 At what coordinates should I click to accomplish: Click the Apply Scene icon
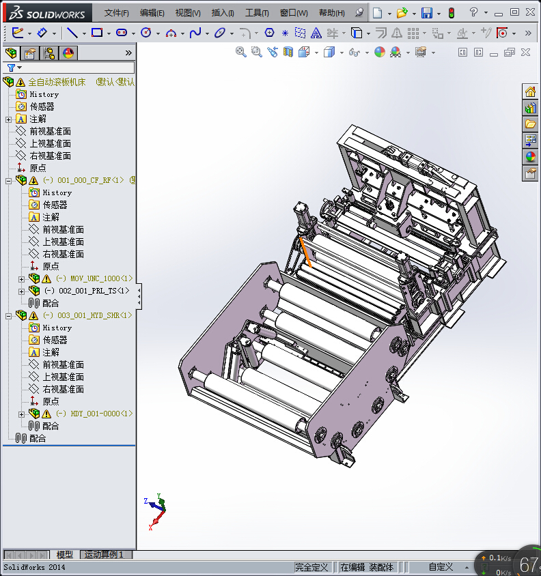tap(396, 52)
